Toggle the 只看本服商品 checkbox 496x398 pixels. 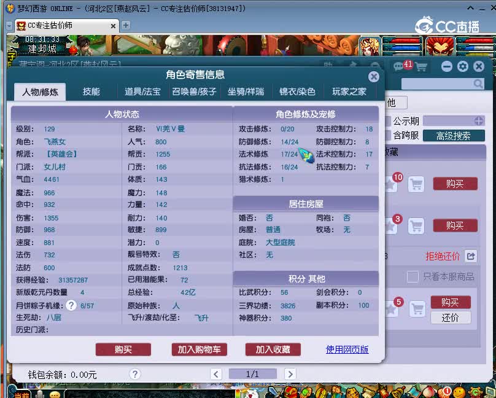[413, 277]
